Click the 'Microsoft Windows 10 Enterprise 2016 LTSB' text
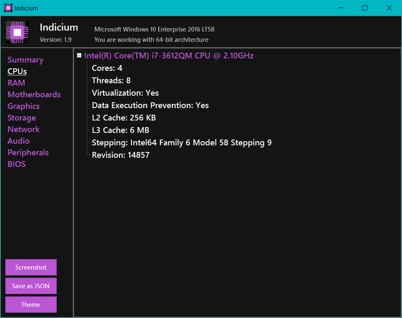The width and height of the screenshot is (402, 318). [x=154, y=29]
